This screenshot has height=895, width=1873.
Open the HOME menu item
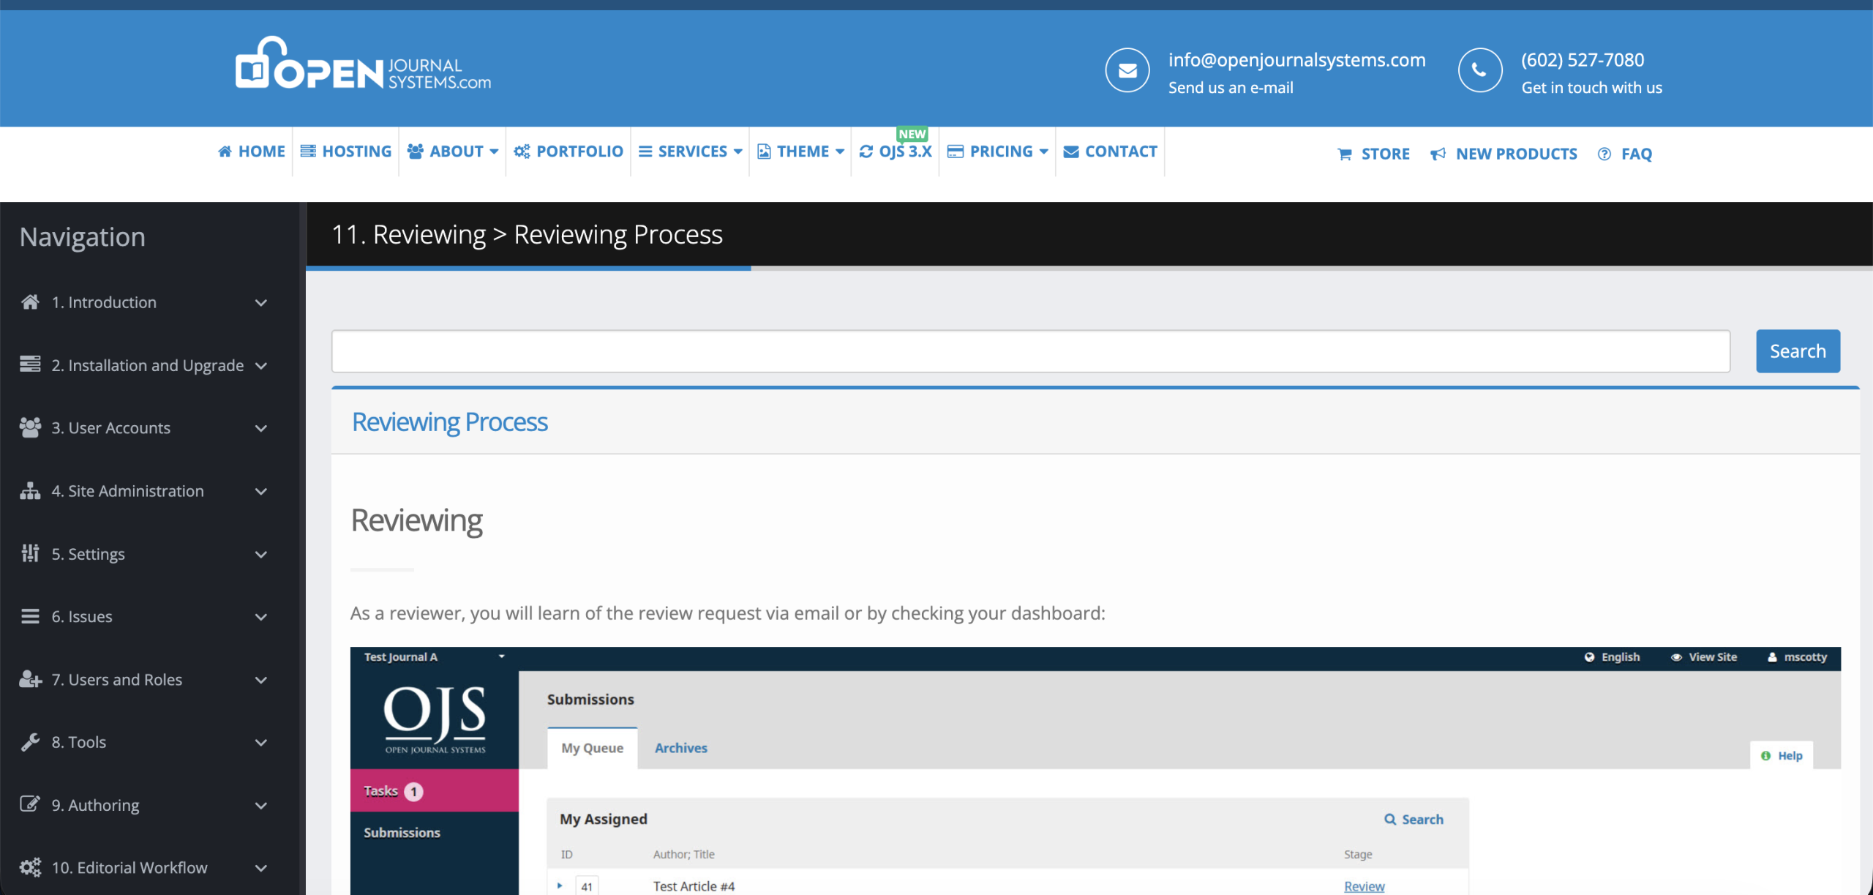point(252,151)
